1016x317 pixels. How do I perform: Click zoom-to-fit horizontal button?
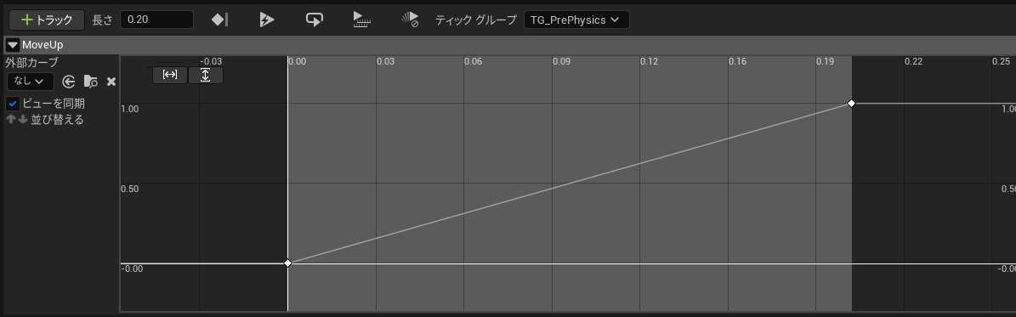pyautogui.click(x=170, y=75)
